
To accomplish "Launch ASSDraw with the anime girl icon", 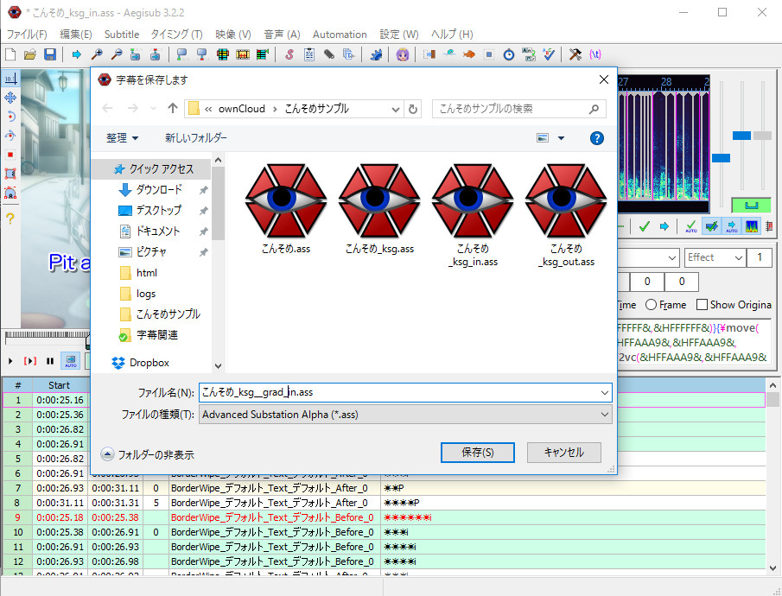I will (403, 54).
